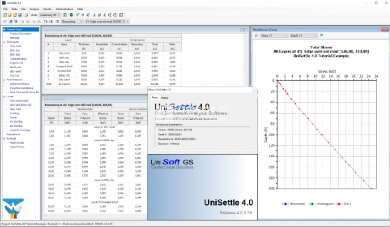The image size is (390, 227).
Task: Open the Data menu
Action: (14, 9)
